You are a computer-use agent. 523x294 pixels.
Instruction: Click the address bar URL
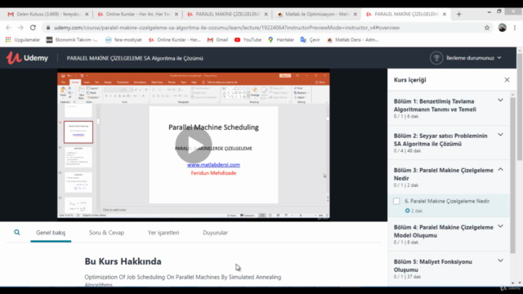[x=227, y=28]
